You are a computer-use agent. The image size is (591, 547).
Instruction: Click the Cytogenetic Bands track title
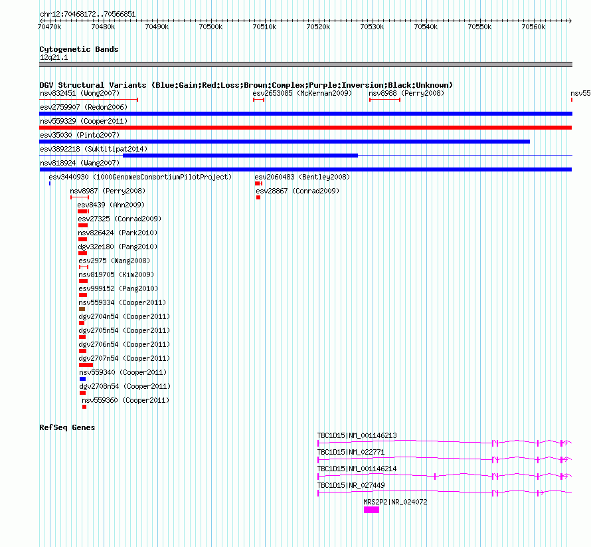coord(79,49)
